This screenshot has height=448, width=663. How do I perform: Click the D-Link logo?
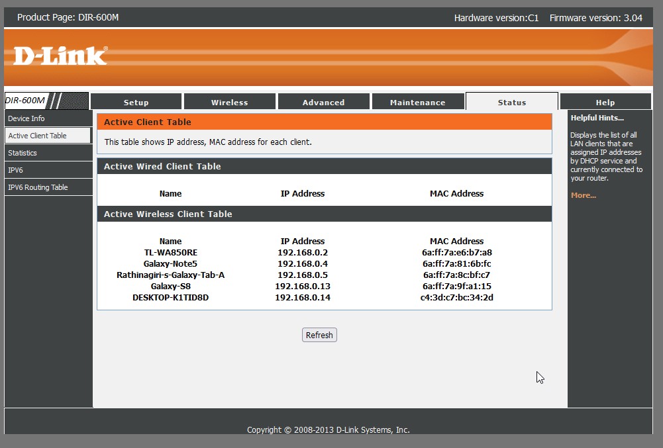60,56
